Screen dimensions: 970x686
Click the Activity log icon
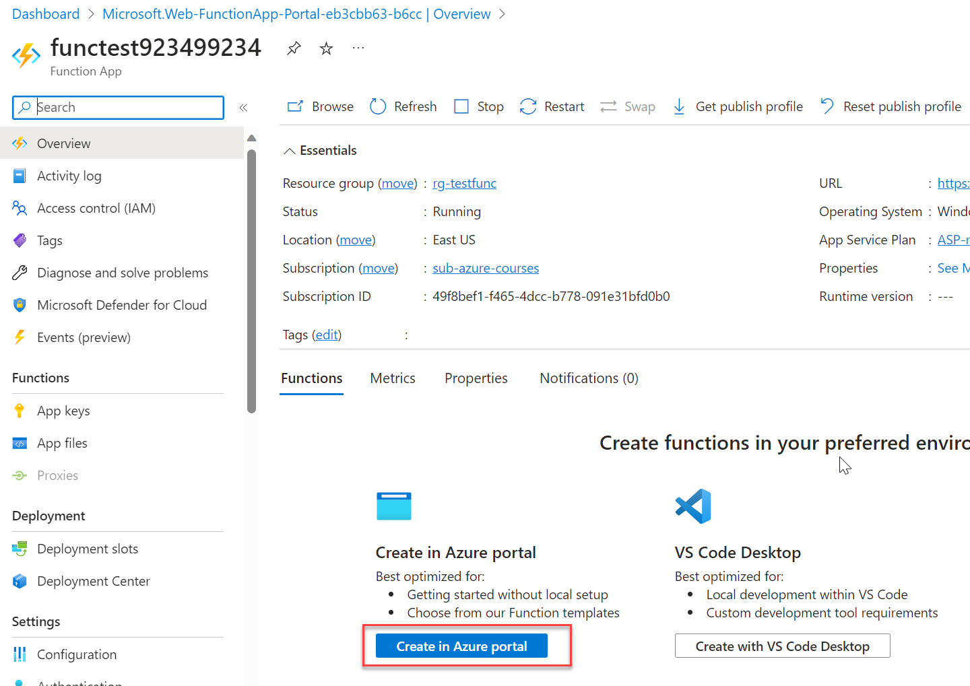pyautogui.click(x=20, y=176)
